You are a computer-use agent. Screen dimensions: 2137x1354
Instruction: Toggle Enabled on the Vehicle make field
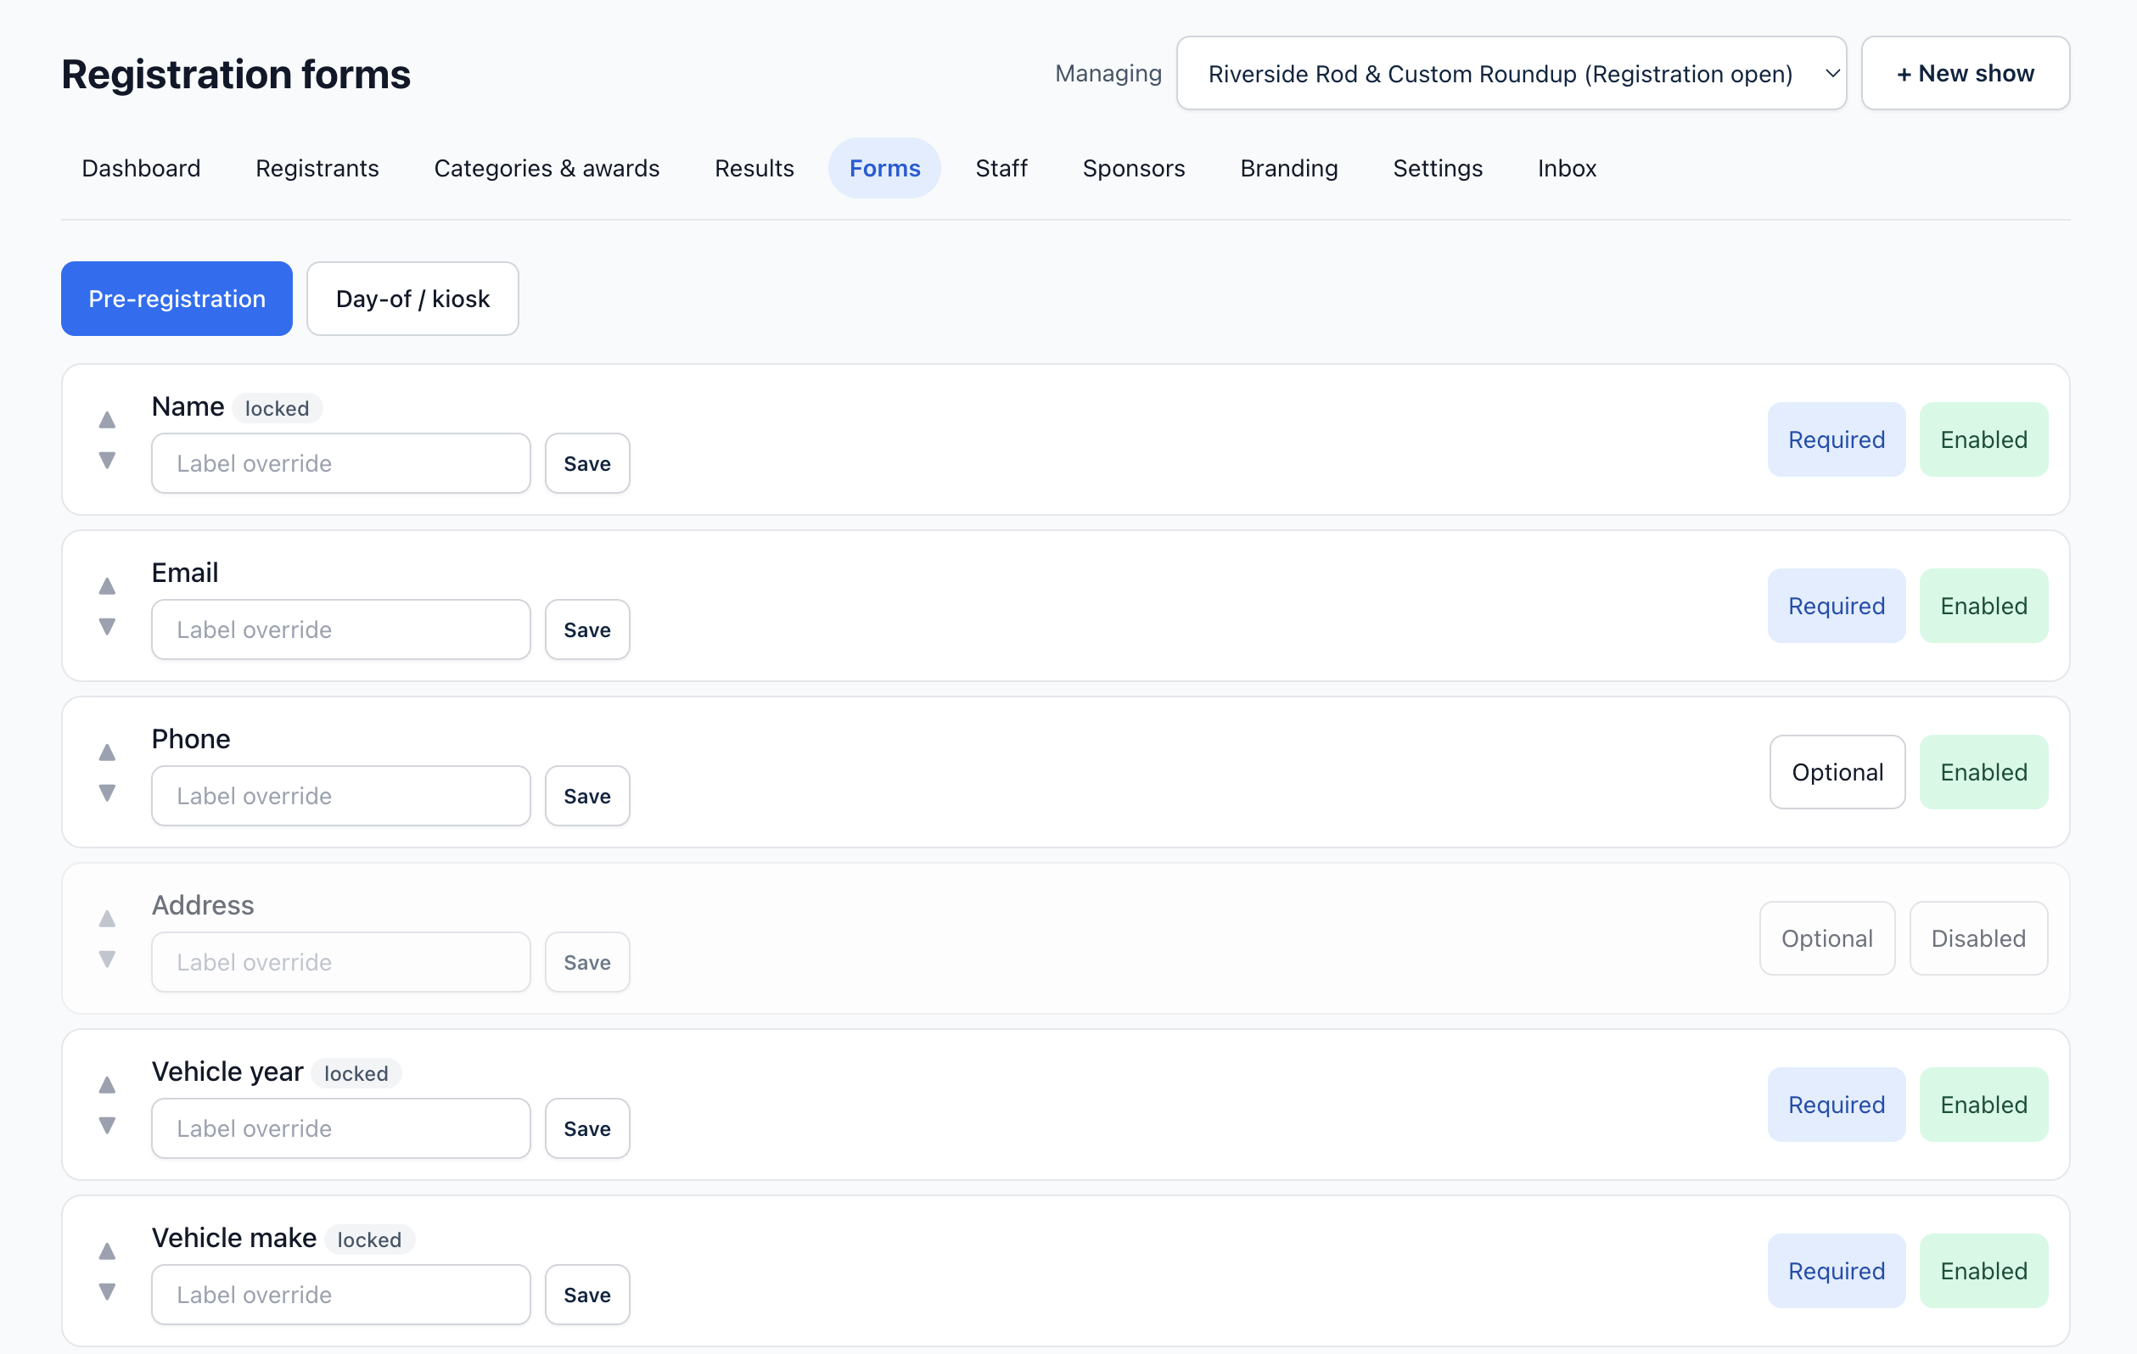(x=1983, y=1271)
